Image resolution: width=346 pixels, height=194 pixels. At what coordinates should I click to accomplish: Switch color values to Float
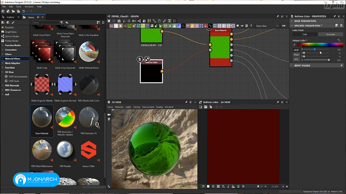pyautogui.click(x=296, y=55)
